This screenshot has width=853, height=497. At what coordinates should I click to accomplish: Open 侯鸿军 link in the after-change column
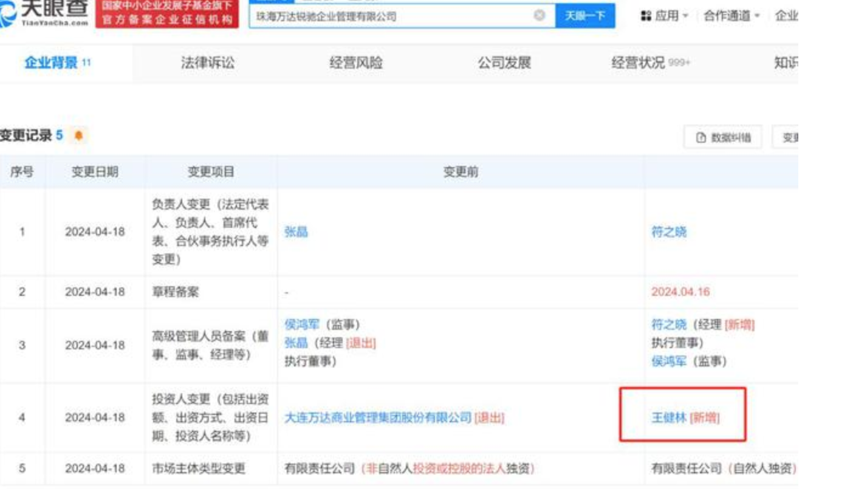pyautogui.click(x=669, y=362)
